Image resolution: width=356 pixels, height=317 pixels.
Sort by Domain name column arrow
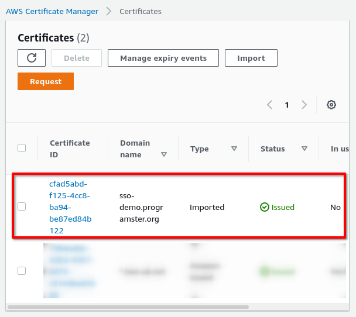pyautogui.click(x=164, y=154)
